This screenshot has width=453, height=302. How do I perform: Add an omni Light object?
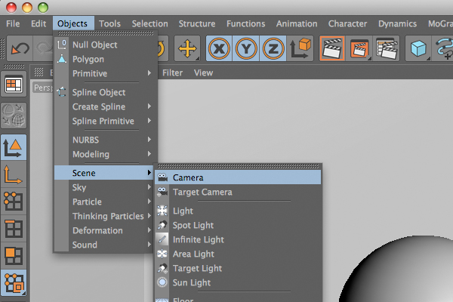coord(238,211)
